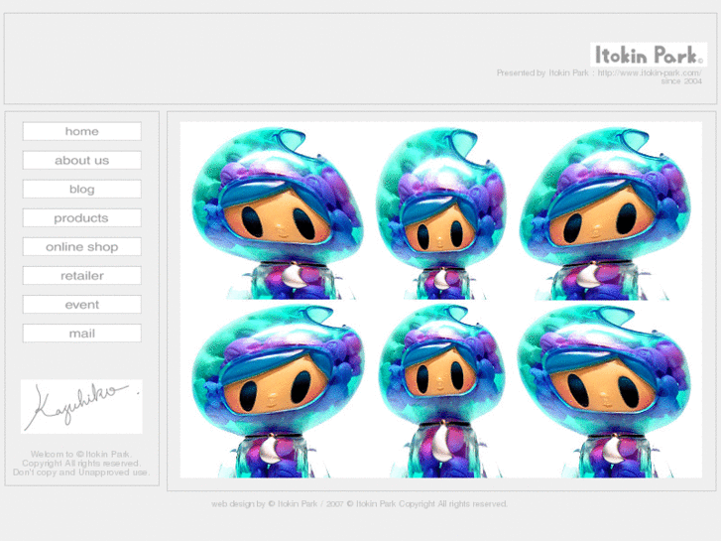The height and width of the screenshot is (541, 721).
Task: Follow the www.itokin-park.com URL link
Action: coord(650,72)
